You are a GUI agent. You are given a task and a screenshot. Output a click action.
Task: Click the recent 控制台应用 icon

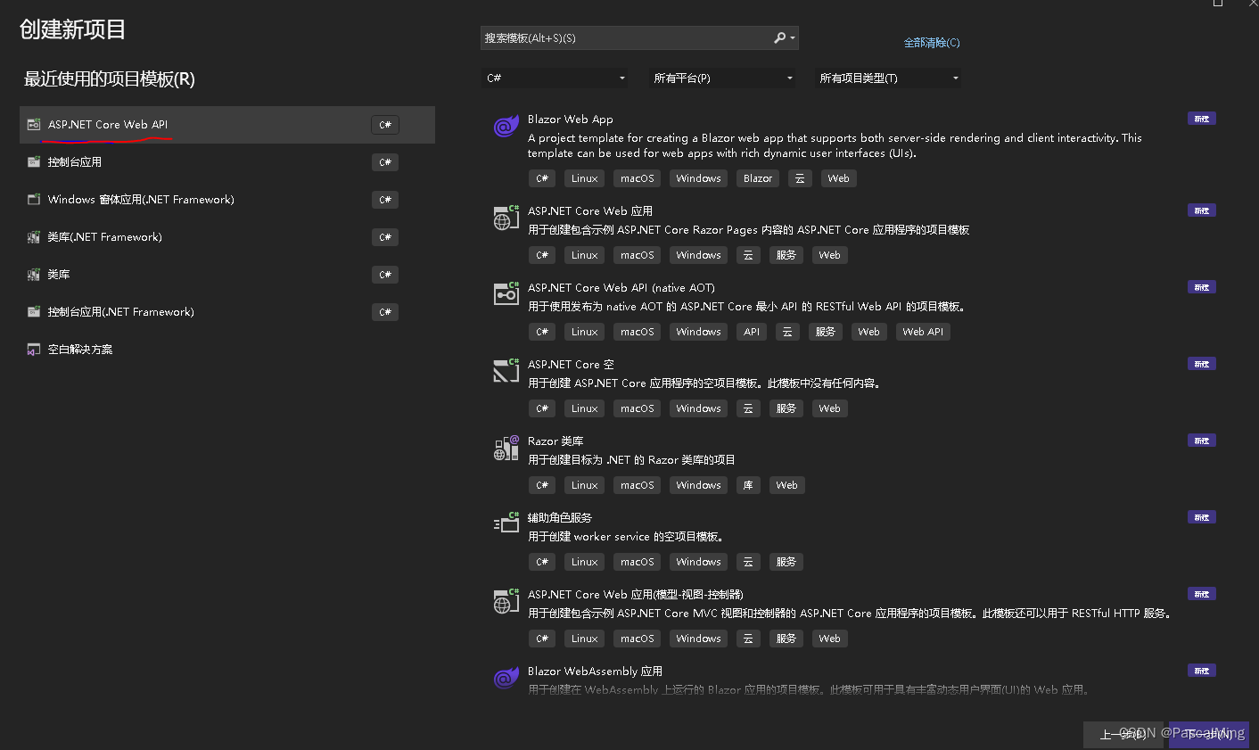click(x=34, y=162)
